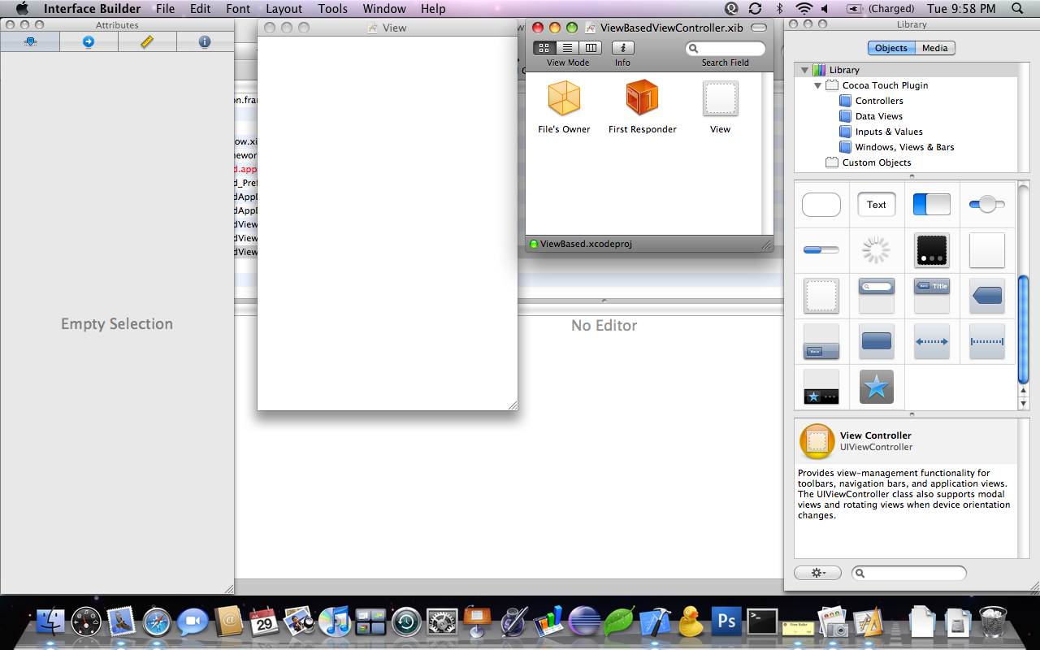The image size is (1040, 650).
Task: Pick the Search Bar object in Library
Action: click(x=877, y=296)
